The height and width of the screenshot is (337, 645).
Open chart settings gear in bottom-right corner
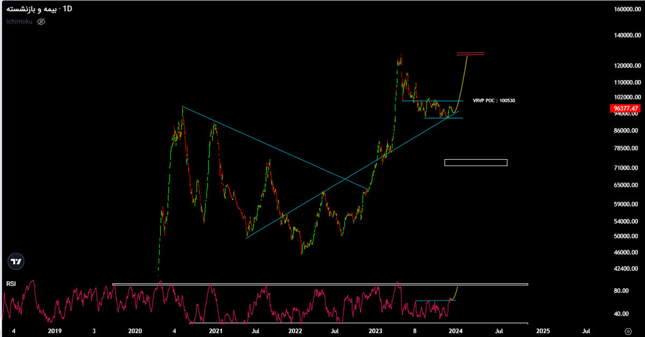point(628,331)
